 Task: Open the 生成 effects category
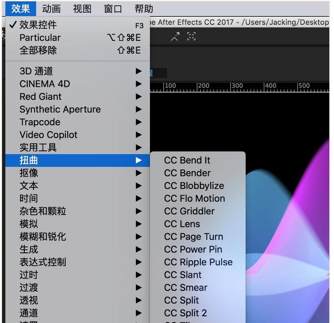(x=78, y=249)
